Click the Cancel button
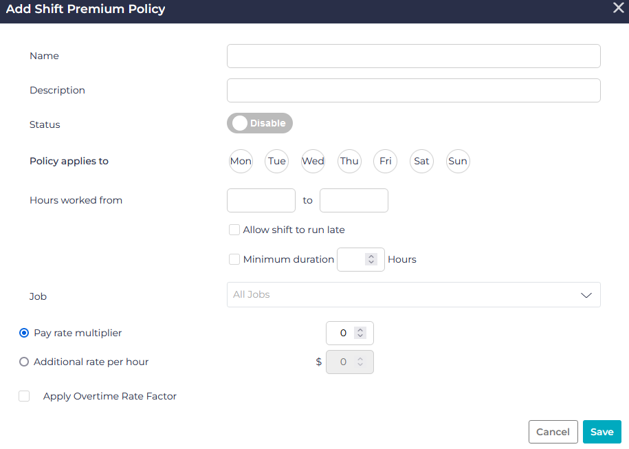Screen dimensions: 629x449 (x=553, y=431)
